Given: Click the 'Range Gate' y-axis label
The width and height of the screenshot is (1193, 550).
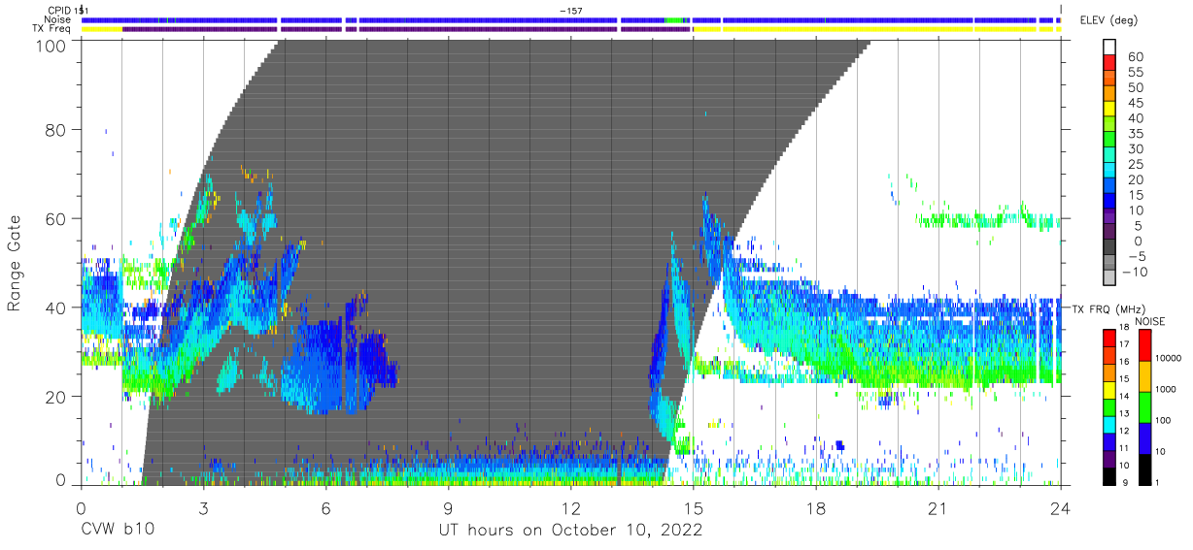Looking at the screenshot, I should (x=15, y=263).
